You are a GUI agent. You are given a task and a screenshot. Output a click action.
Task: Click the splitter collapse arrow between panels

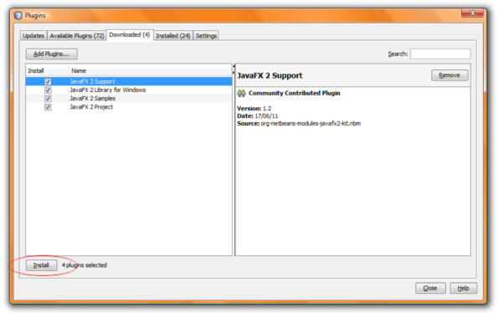click(x=234, y=66)
